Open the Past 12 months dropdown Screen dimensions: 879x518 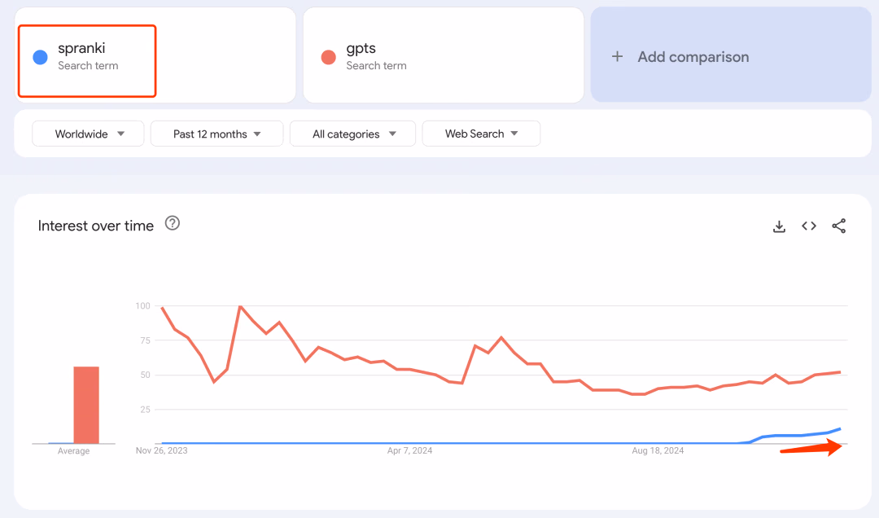pyautogui.click(x=217, y=134)
